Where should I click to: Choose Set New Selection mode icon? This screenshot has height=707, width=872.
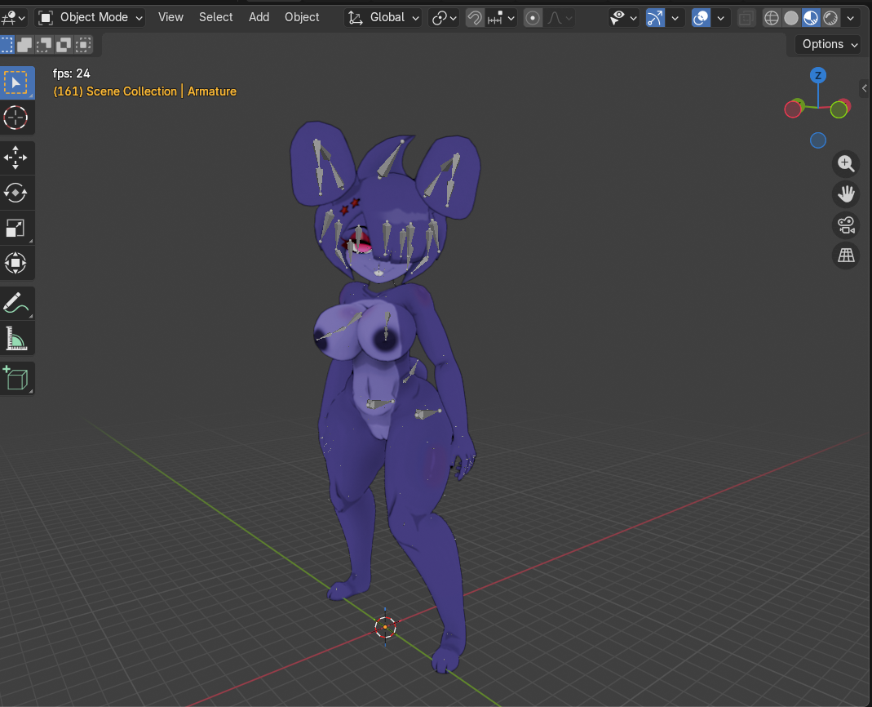[6, 45]
